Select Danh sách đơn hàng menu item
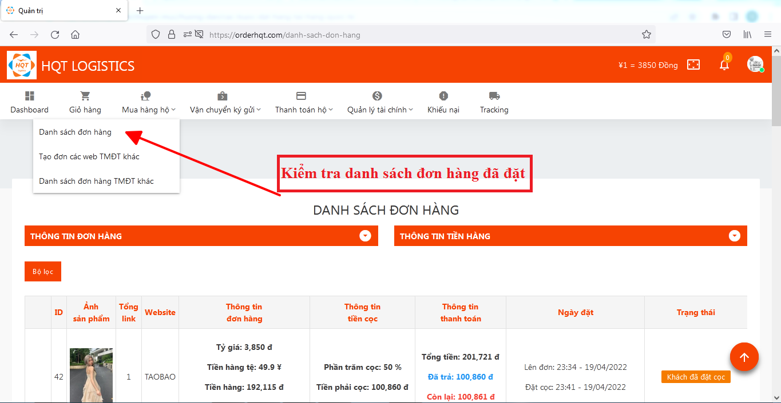This screenshot has height=403, width=781. click(x=76, y=132)
